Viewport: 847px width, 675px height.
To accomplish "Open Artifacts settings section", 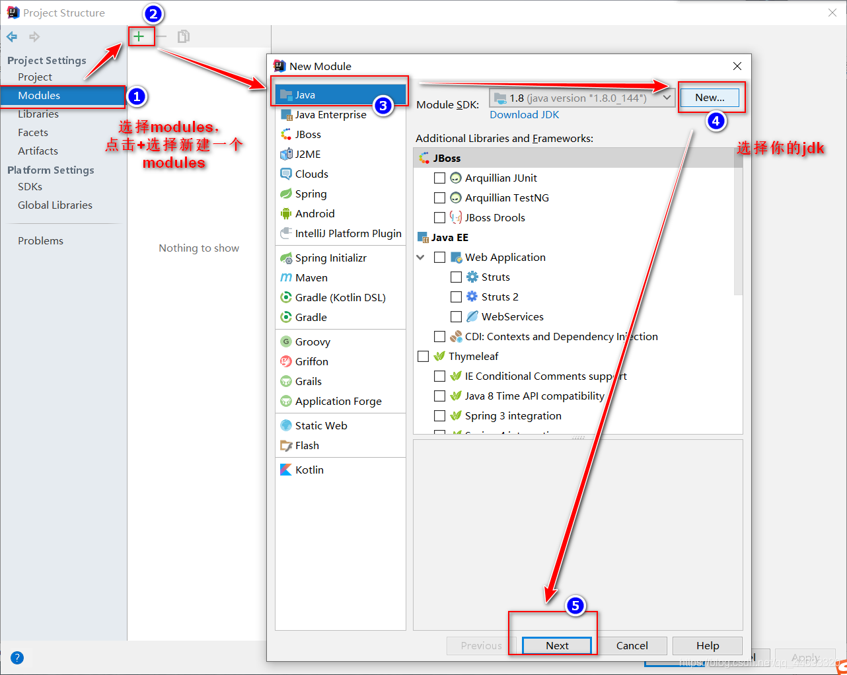I will [38, 151].
